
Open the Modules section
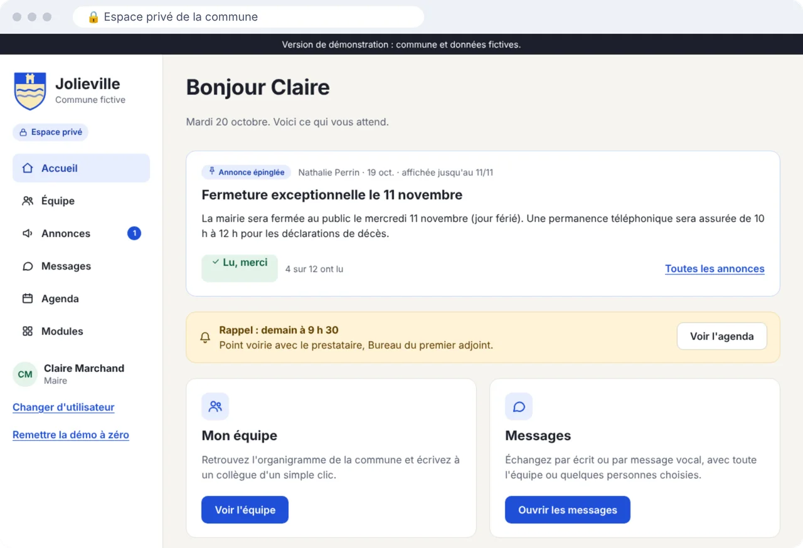[x=81, y=331]
